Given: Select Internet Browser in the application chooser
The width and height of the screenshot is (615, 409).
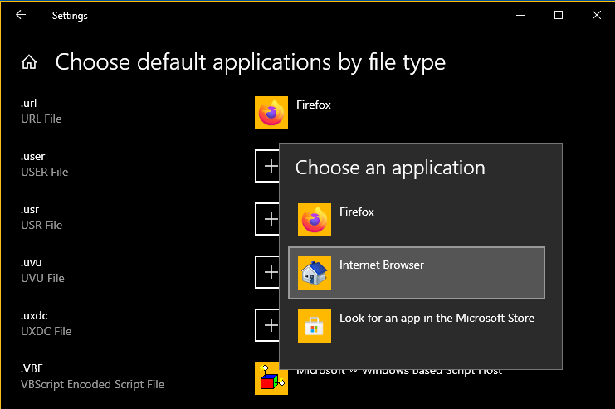Looking at the screenshot, I should pyautogui.click(x=417, y=273).
